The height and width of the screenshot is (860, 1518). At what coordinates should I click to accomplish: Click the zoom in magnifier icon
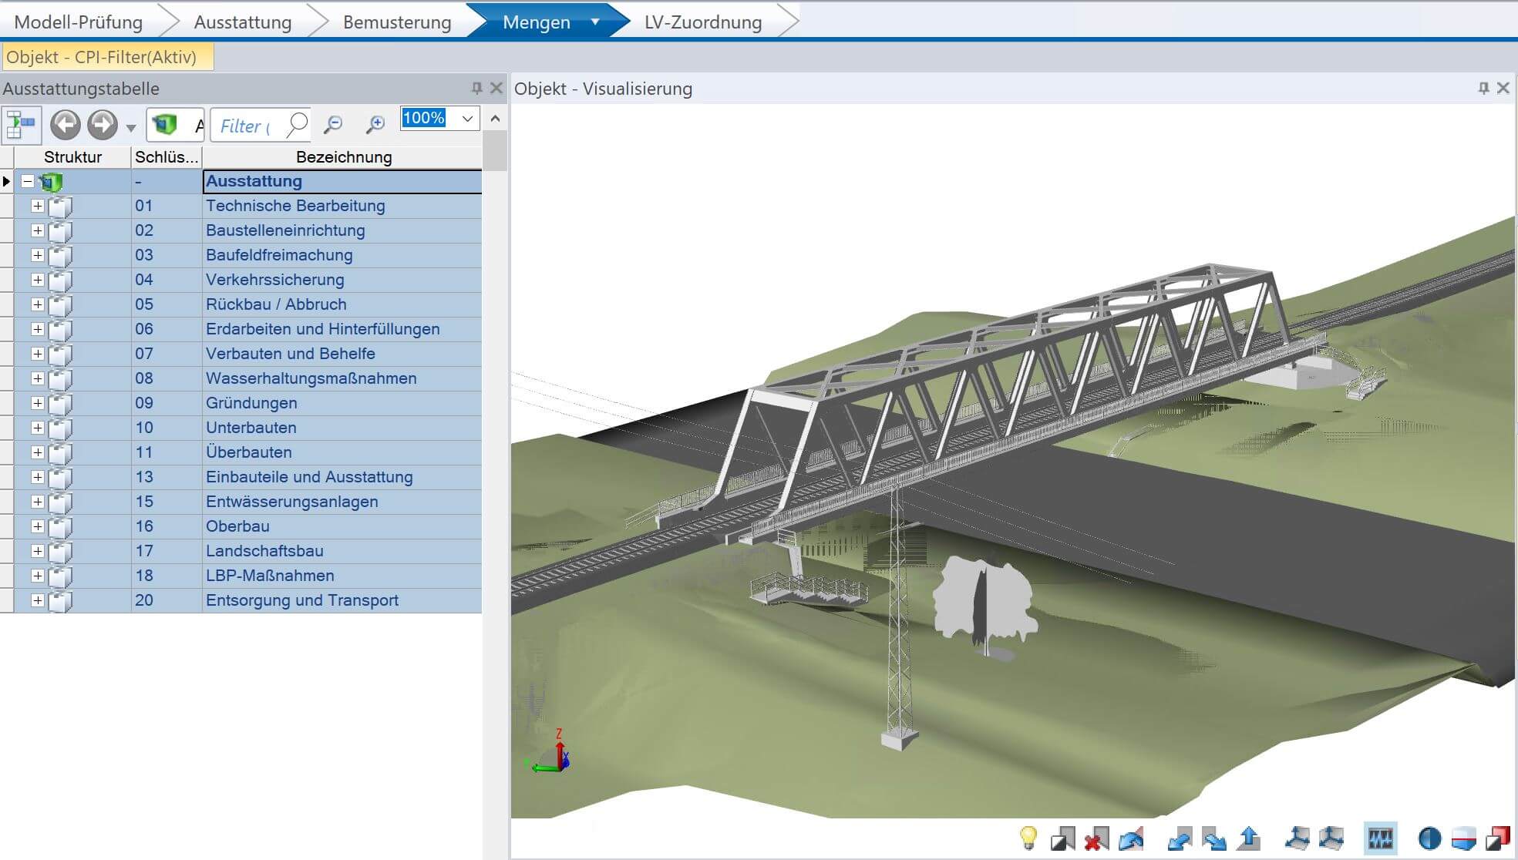click(x=375, y=124)
